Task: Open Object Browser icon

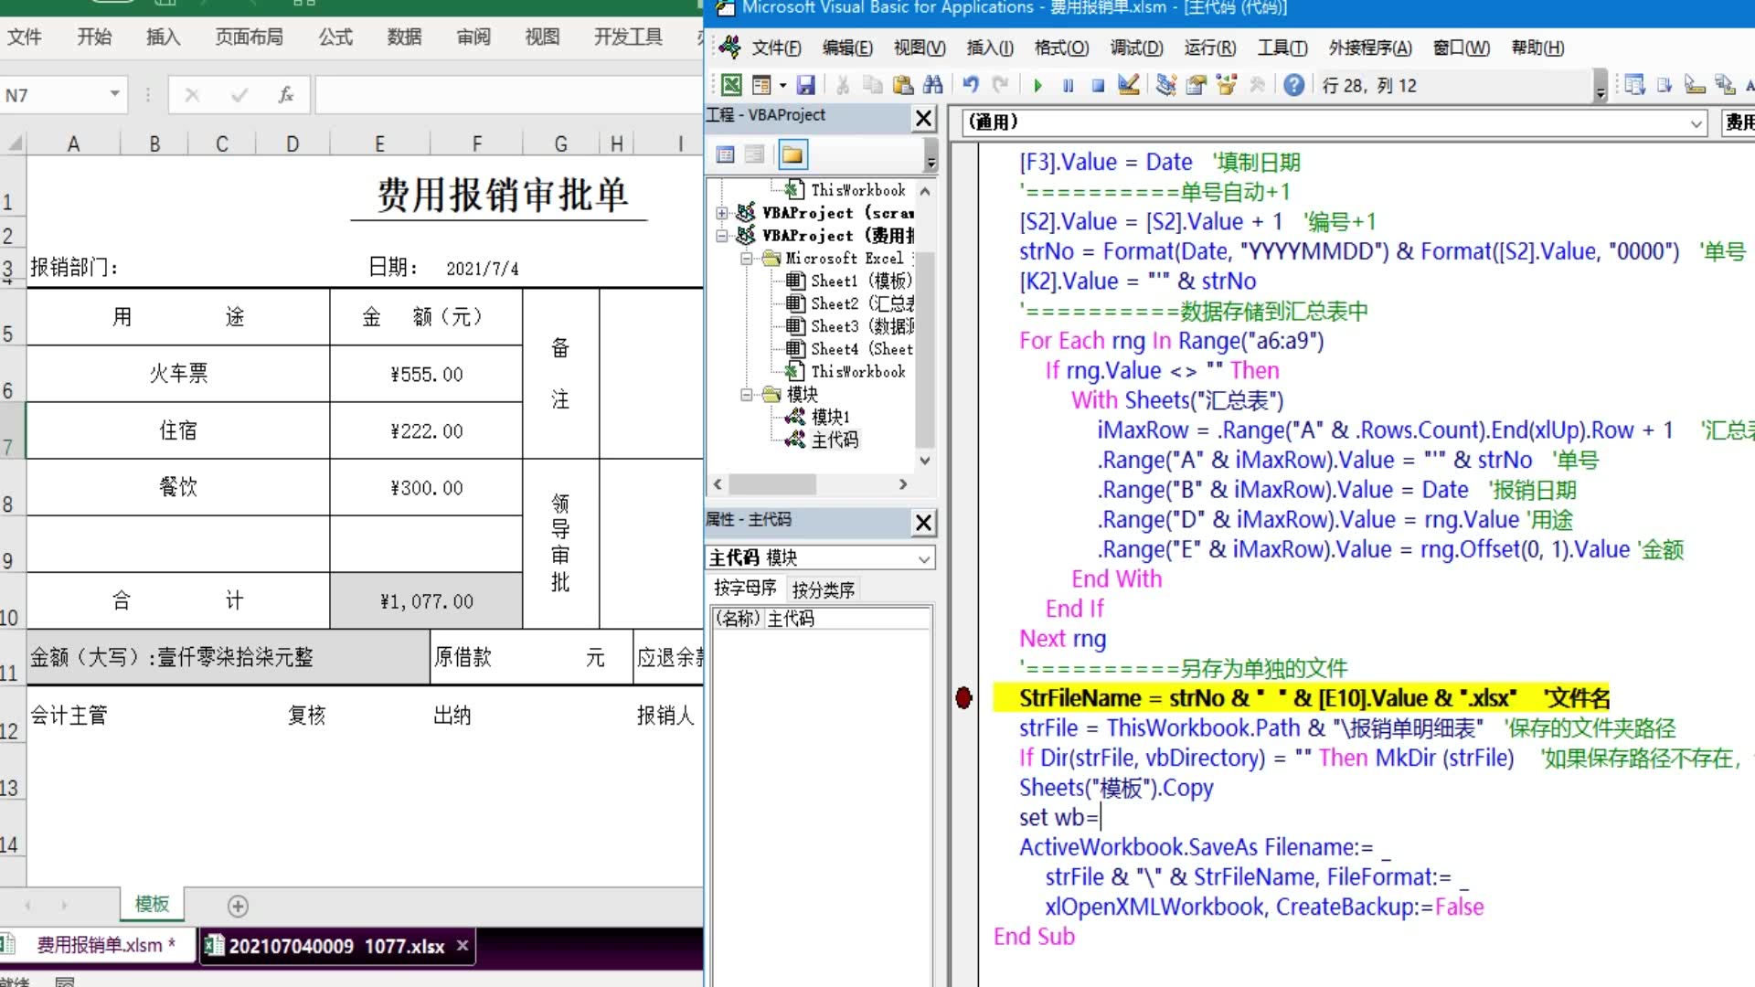Action: pos(1227,85)
